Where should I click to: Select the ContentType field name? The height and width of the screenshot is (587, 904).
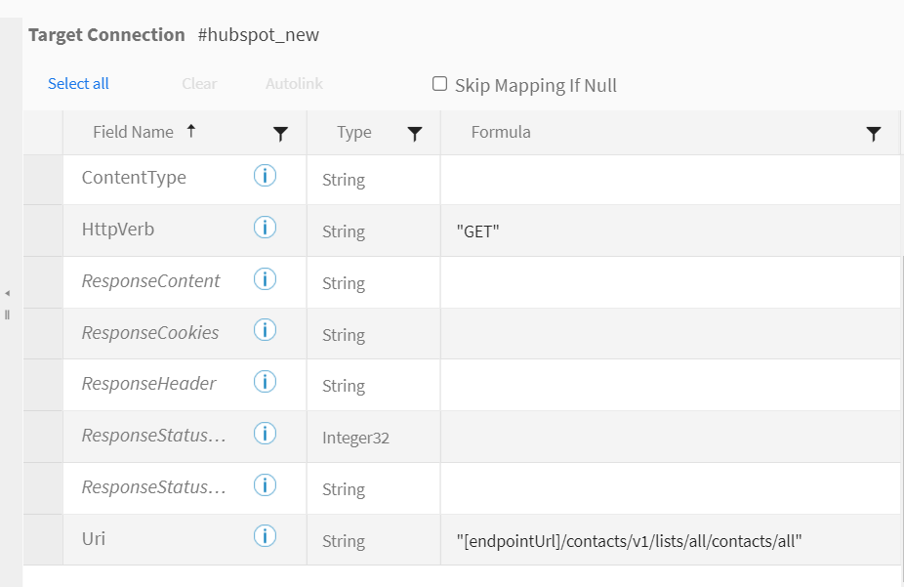click(134, 178)
